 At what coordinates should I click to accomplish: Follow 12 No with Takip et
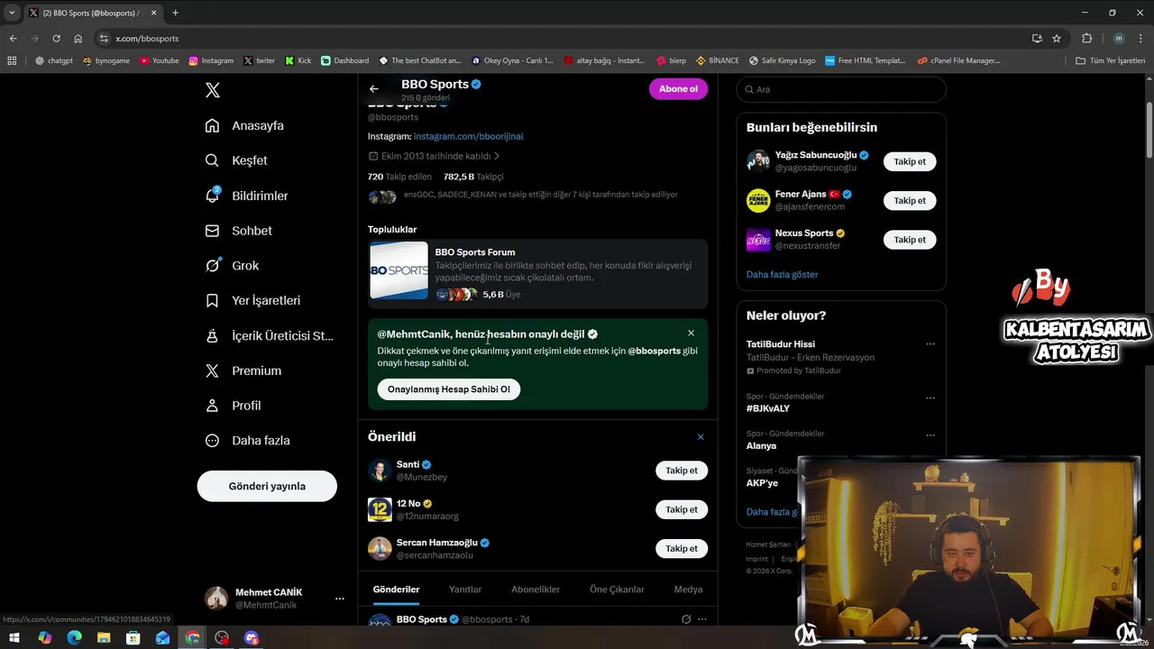click(682, 509)
